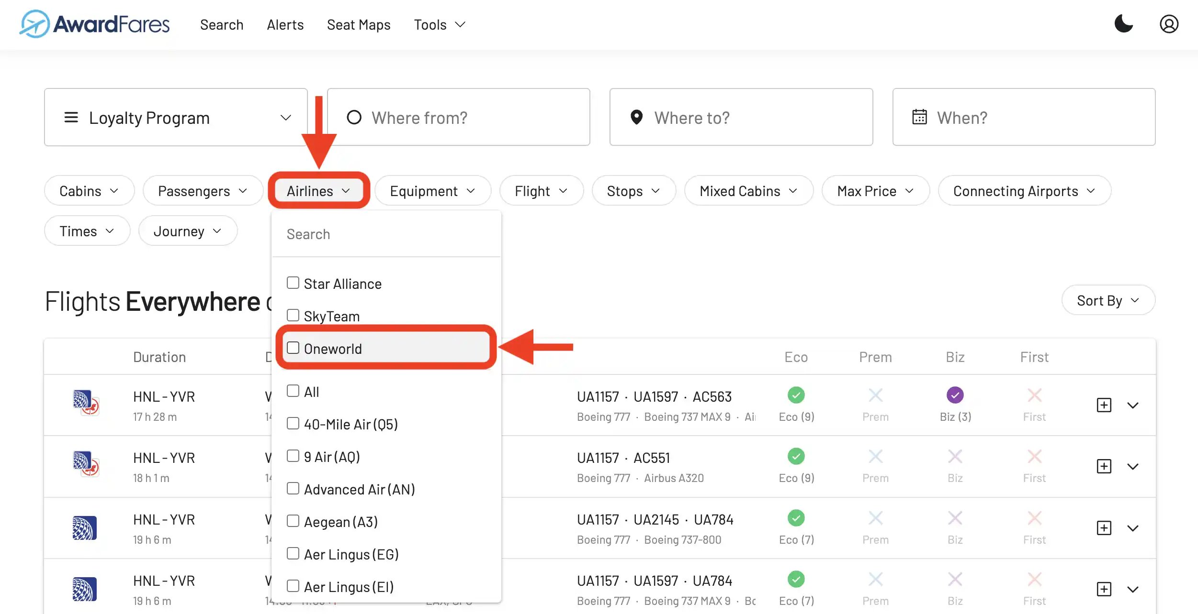Viewport: 1198px width, 614px height.
Task: Open the Connecting Airports filter dropdown
Action: click(x=1024, y=191)
